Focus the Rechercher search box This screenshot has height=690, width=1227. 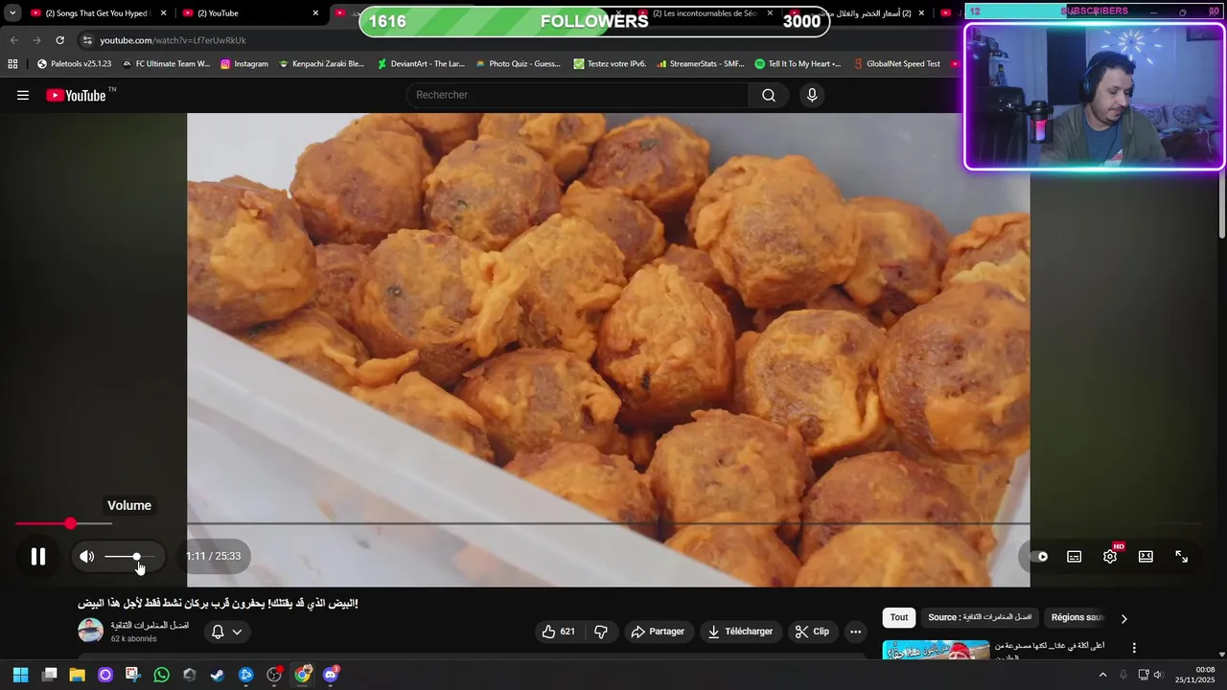(x=578, y=95)
